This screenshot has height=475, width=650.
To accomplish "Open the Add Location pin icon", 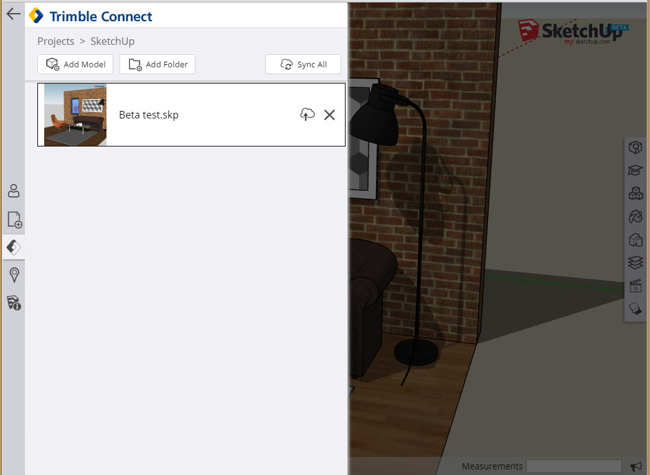I will pos(14,275).
